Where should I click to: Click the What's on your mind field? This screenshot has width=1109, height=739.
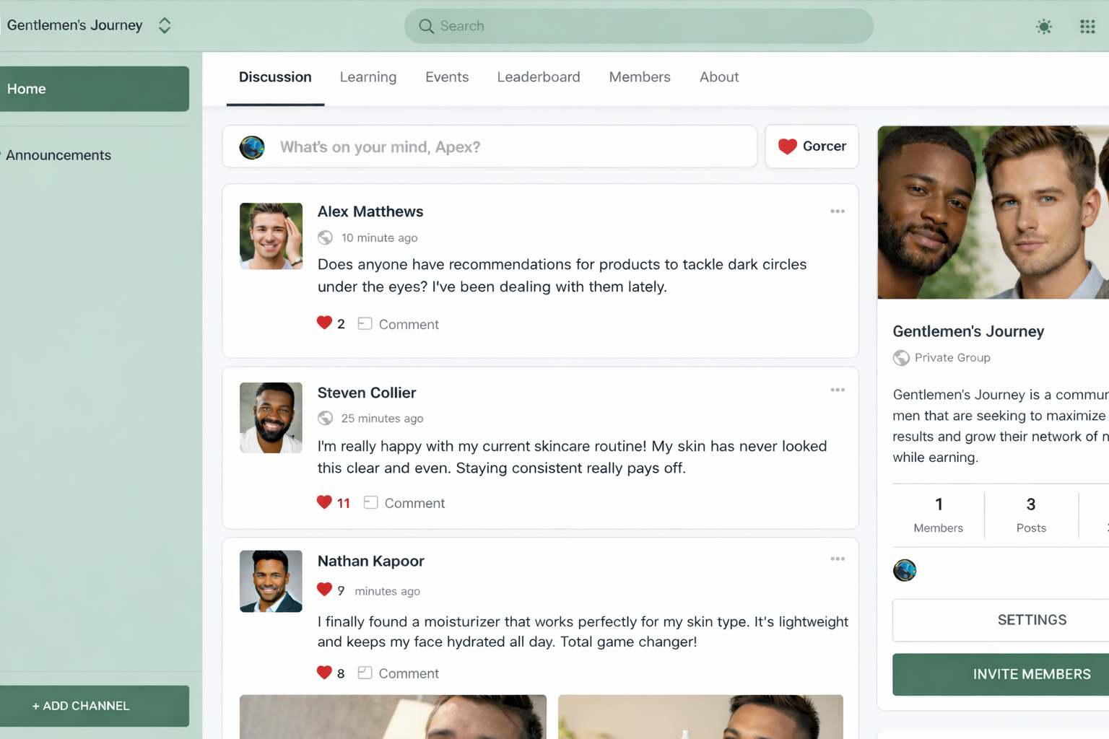pos(490,147)
